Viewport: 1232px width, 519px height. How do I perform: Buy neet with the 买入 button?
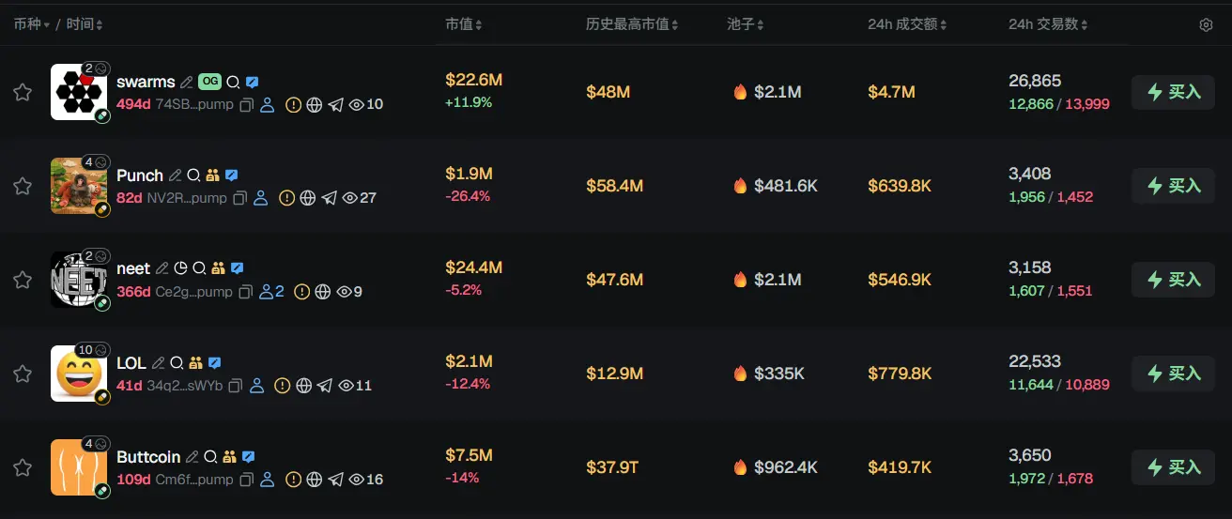[x=1173, y=280]
